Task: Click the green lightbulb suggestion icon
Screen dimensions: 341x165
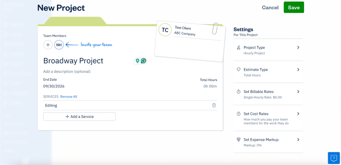Action: [137, 61]
